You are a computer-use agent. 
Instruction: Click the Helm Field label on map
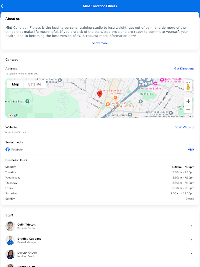point(146,94)
